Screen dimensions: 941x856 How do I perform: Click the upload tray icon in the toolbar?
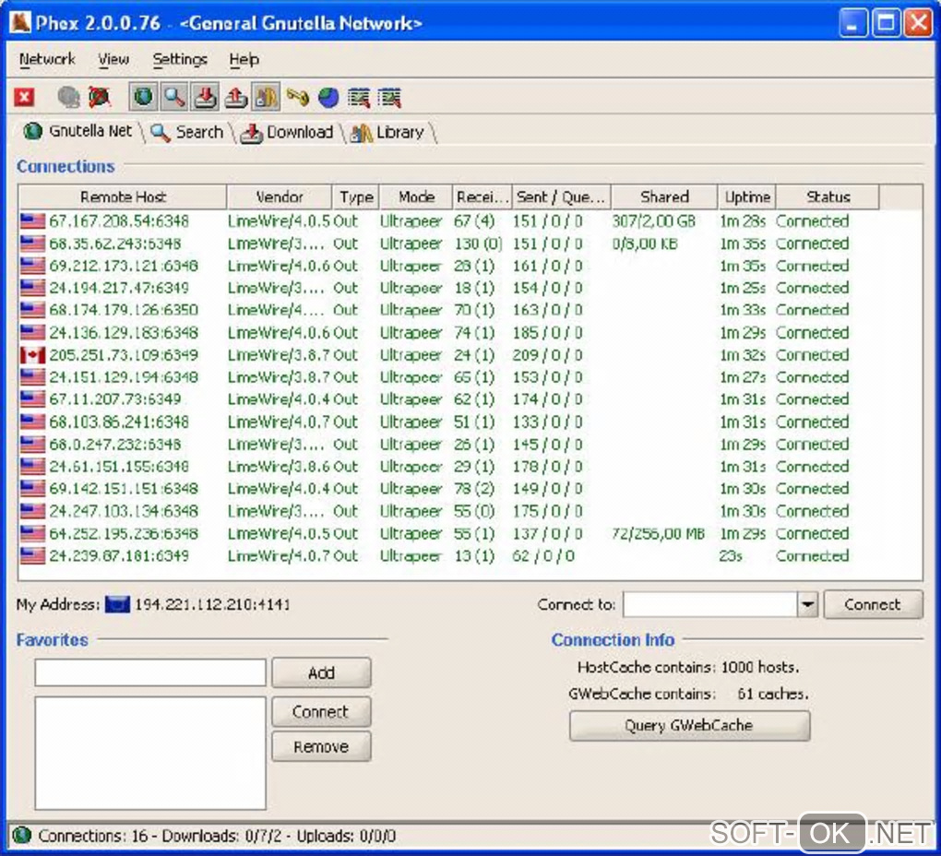[236, 97]
